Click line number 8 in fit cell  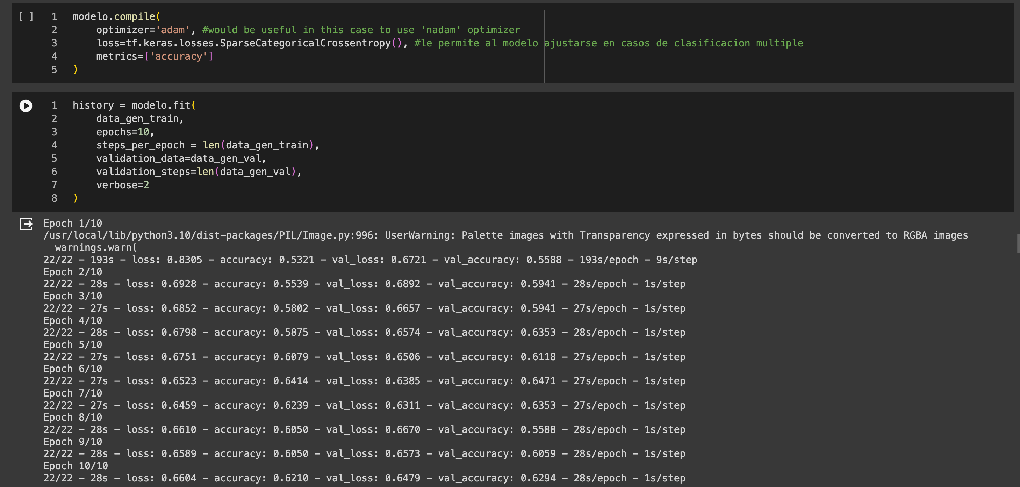54,198
